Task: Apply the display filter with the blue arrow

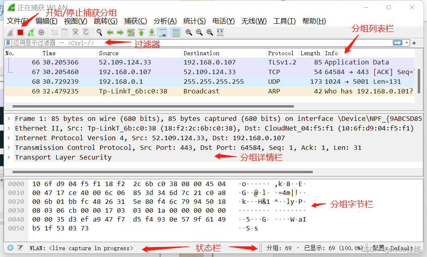Action: pos(397,43)
